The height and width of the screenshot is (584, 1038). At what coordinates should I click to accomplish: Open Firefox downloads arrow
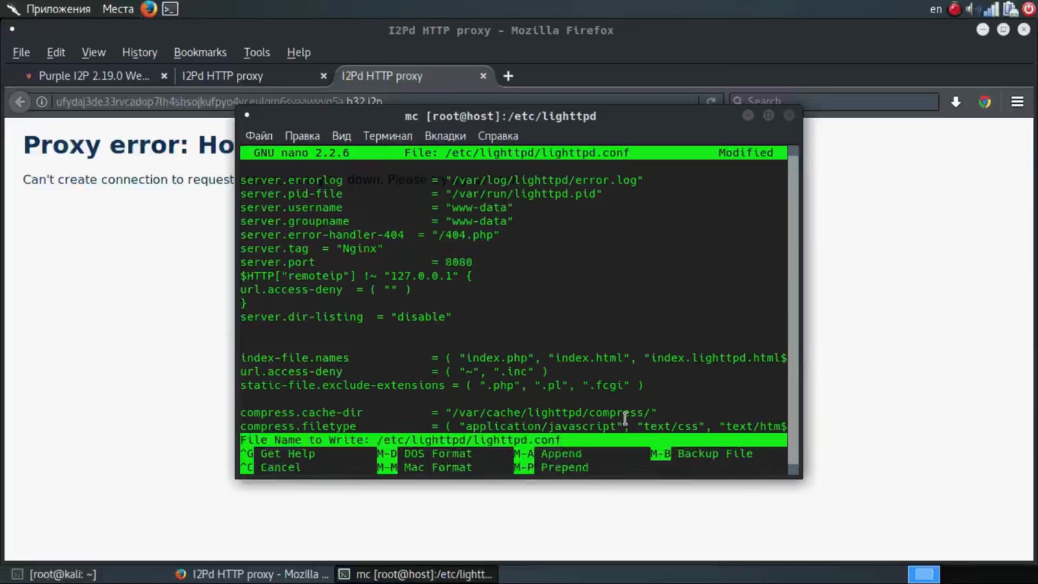tap(956, 102)
